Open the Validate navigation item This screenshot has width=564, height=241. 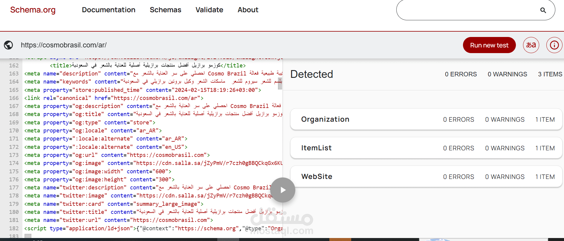pyautogui.click(x=209, y=10)
